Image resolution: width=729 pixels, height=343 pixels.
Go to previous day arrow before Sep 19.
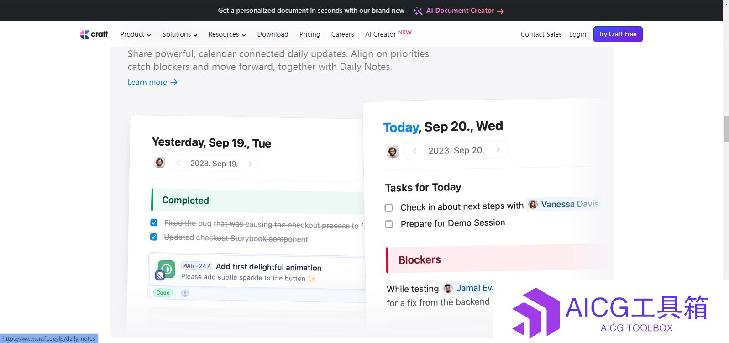click(179, 163)
